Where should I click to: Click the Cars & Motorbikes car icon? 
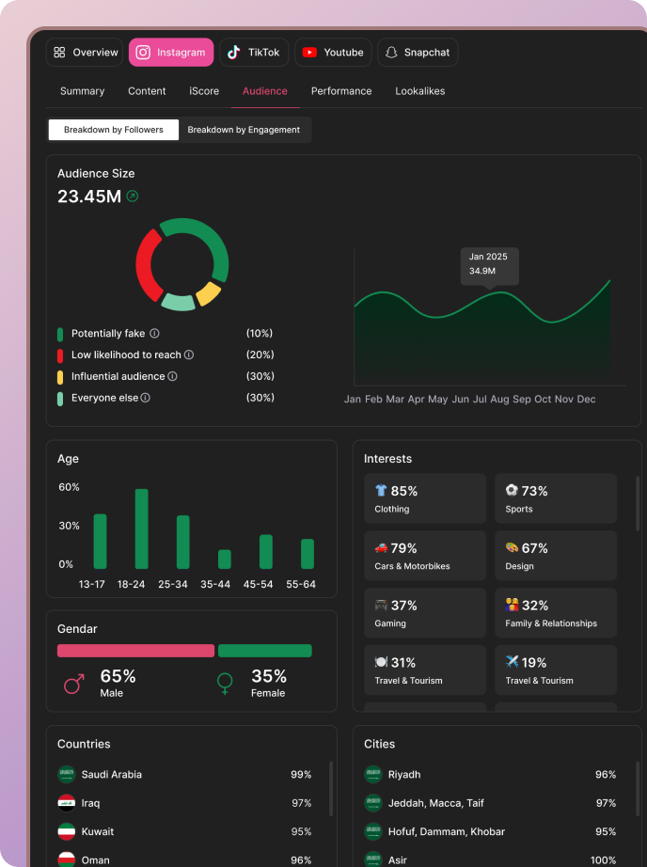click(x=381, y=547)
